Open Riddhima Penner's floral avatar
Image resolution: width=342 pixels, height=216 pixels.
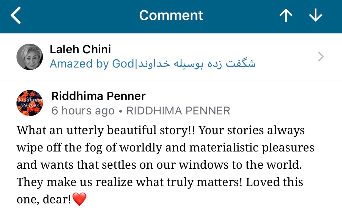click(30, 103)
